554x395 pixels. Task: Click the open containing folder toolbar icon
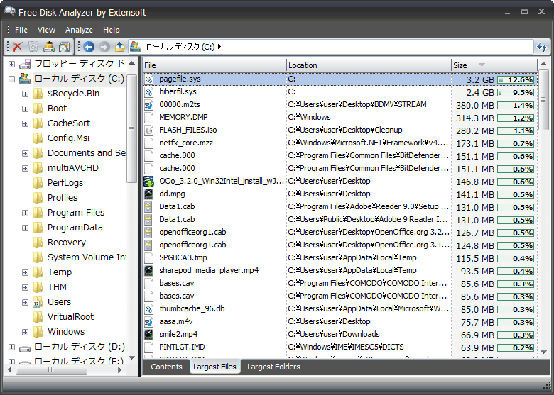(65, 47)
